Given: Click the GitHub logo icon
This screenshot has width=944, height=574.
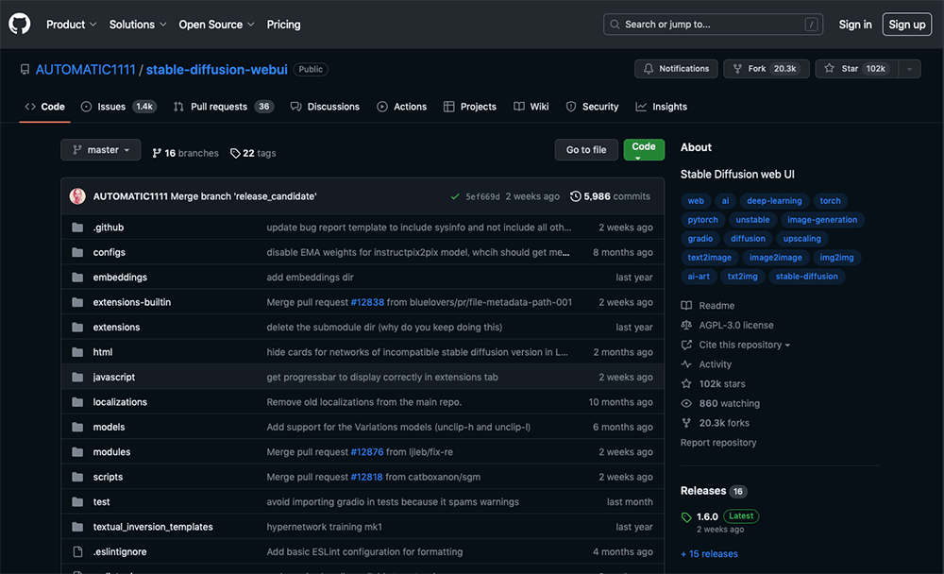Looking at the screenshot, I should pos(19,25).
